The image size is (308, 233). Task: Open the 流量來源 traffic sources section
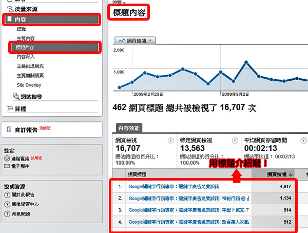26,9
